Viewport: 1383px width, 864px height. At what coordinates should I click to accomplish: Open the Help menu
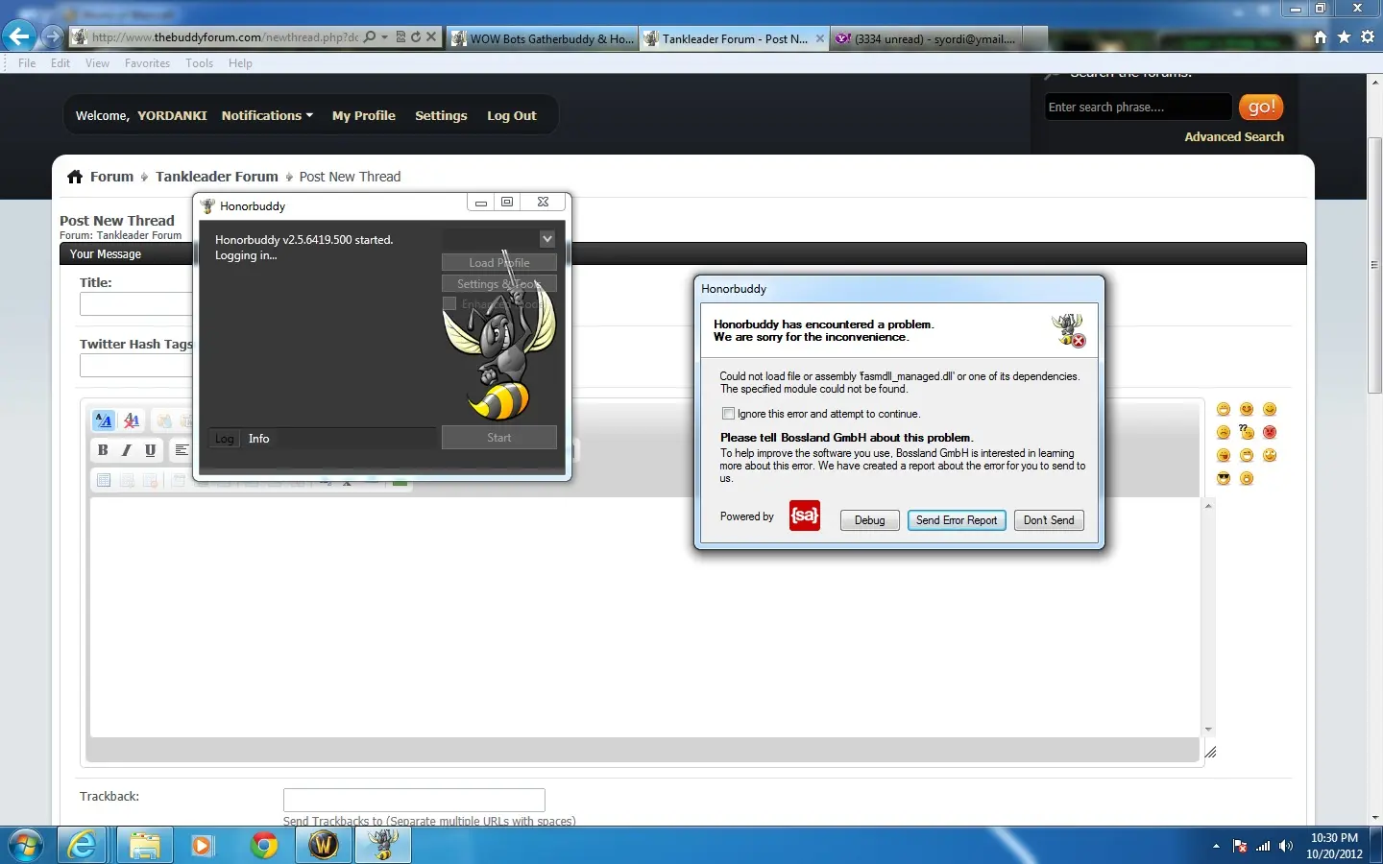pyautogui.click(x=240, y=63)
